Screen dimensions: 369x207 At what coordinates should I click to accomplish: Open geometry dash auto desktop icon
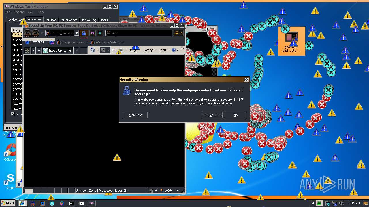pyautogui.click(x=291, y=42)
